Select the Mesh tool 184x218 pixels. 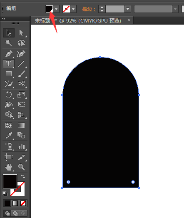tap(9, 125)
